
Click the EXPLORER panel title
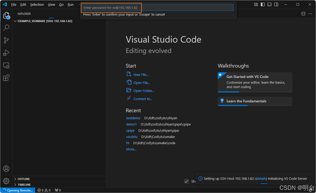pos(24,14)
